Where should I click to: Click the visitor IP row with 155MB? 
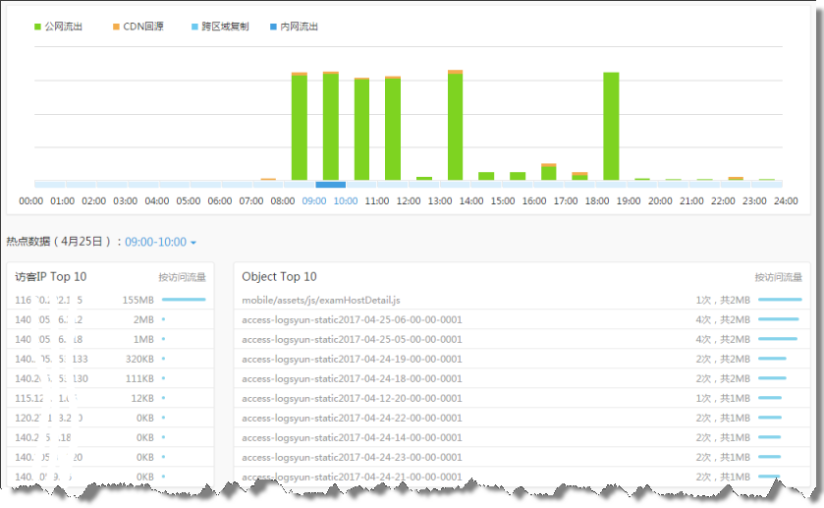point(108,299)
